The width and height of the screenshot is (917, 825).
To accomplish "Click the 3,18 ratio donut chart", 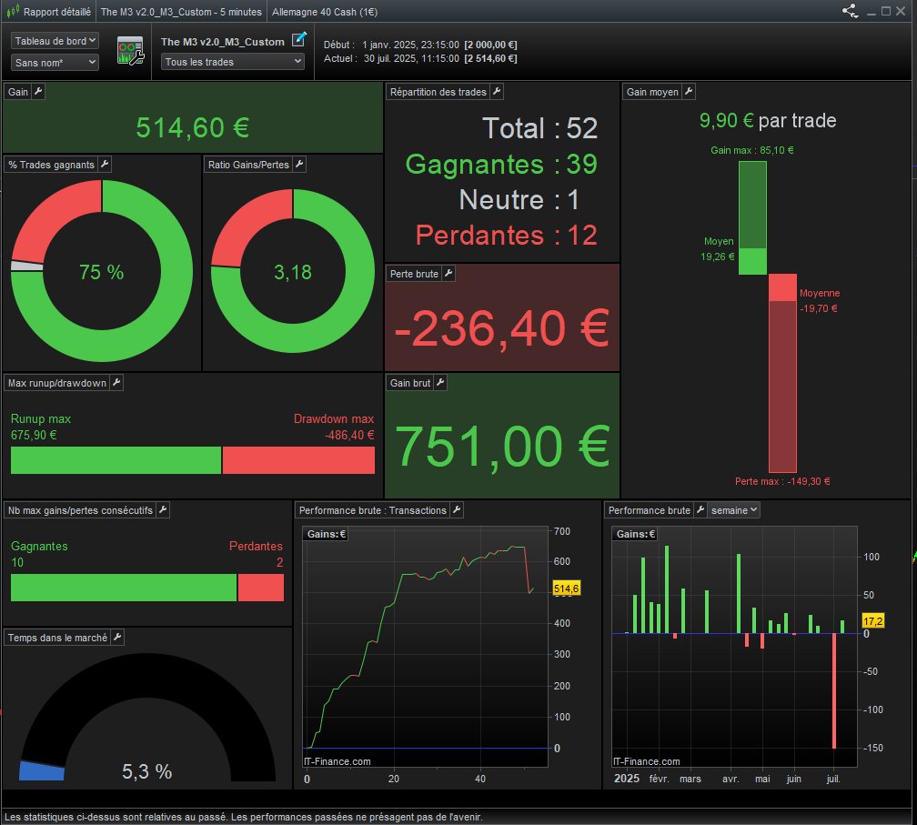I will [x=292, y=271].
